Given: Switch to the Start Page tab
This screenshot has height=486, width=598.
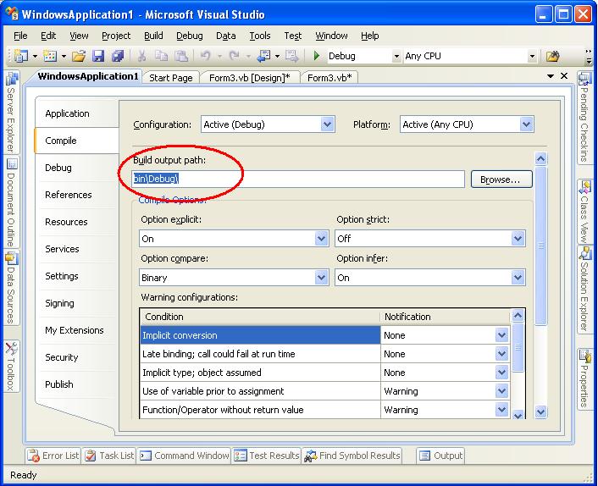Looking at the screenshot, I should (171, 78).
